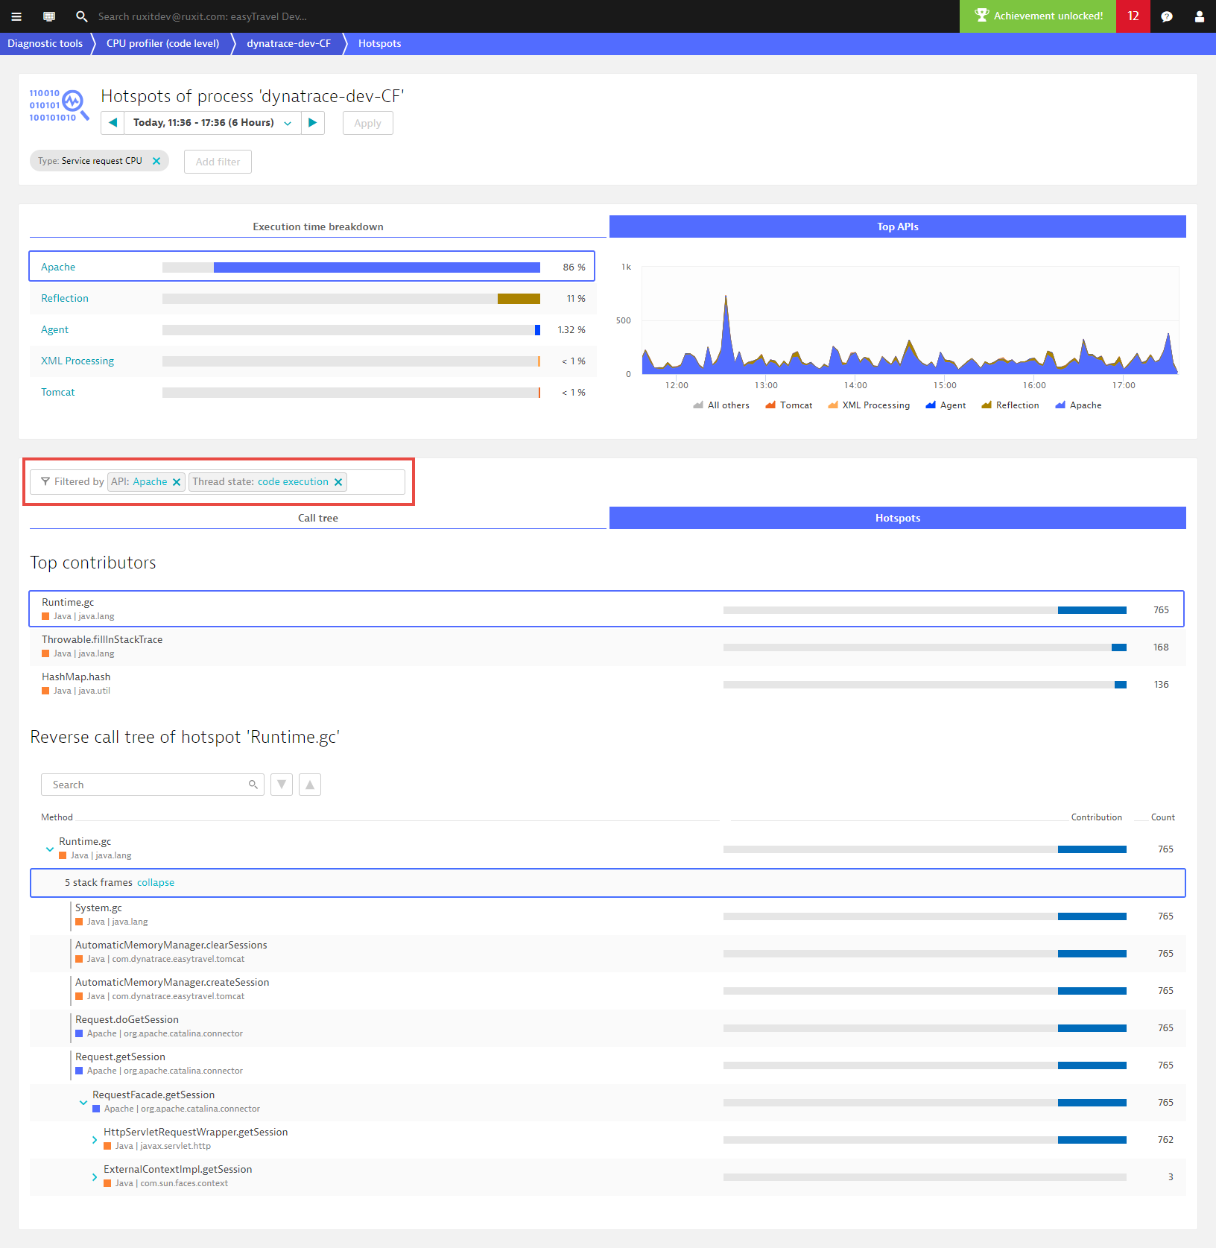Screen dimensions: 1216x1248
Task: Open the user profile icon
Action: click(1200, 16)
